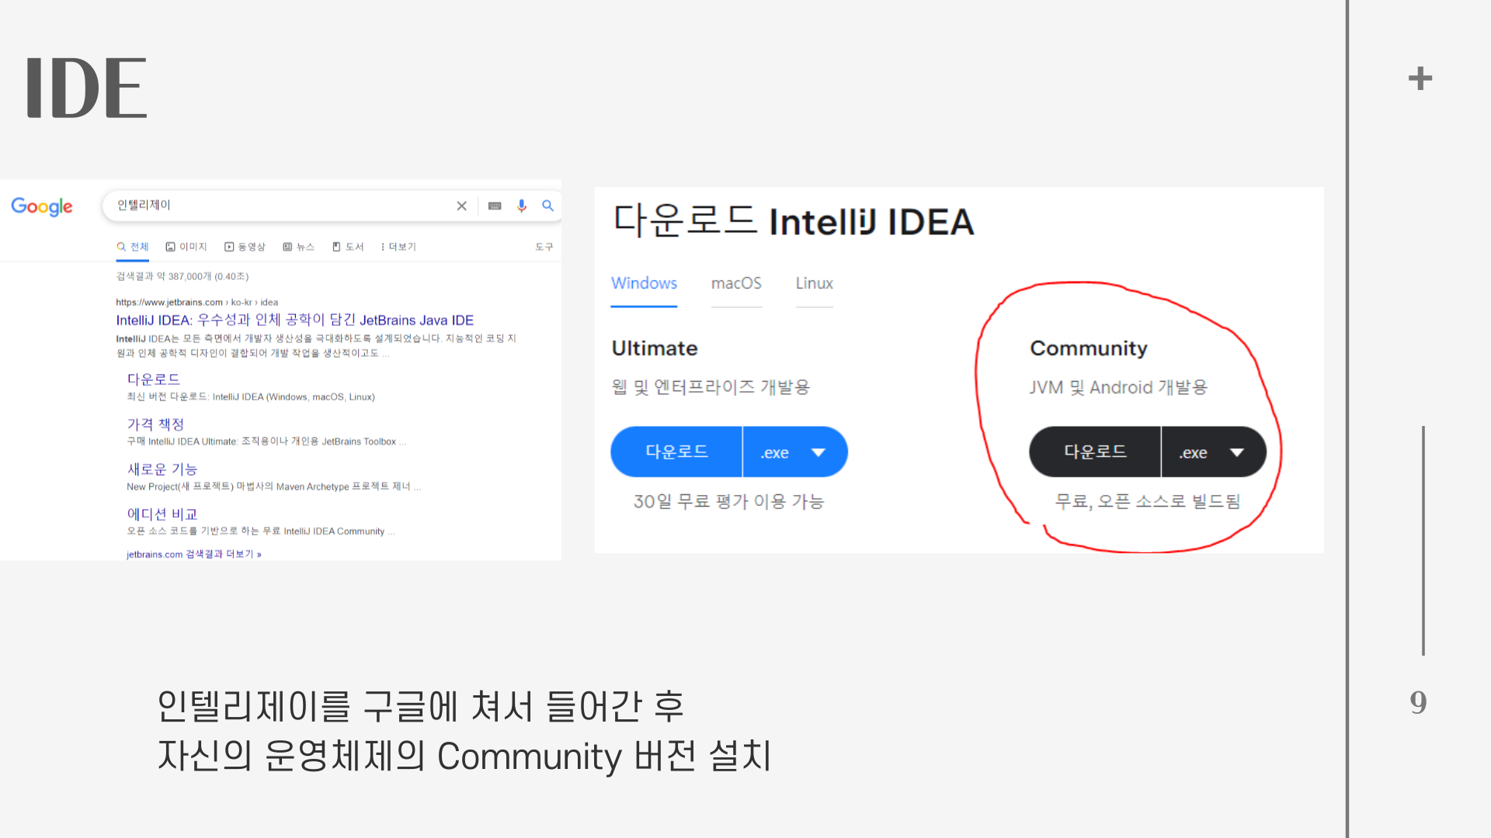The width and height of the screenshot is (1491, 838).
Task: Switch to the Linux tab
Action: (814, 283)
